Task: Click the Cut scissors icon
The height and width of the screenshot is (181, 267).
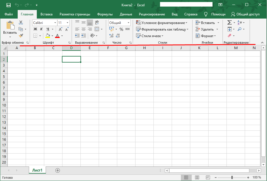Action: [x=21, y=23]
